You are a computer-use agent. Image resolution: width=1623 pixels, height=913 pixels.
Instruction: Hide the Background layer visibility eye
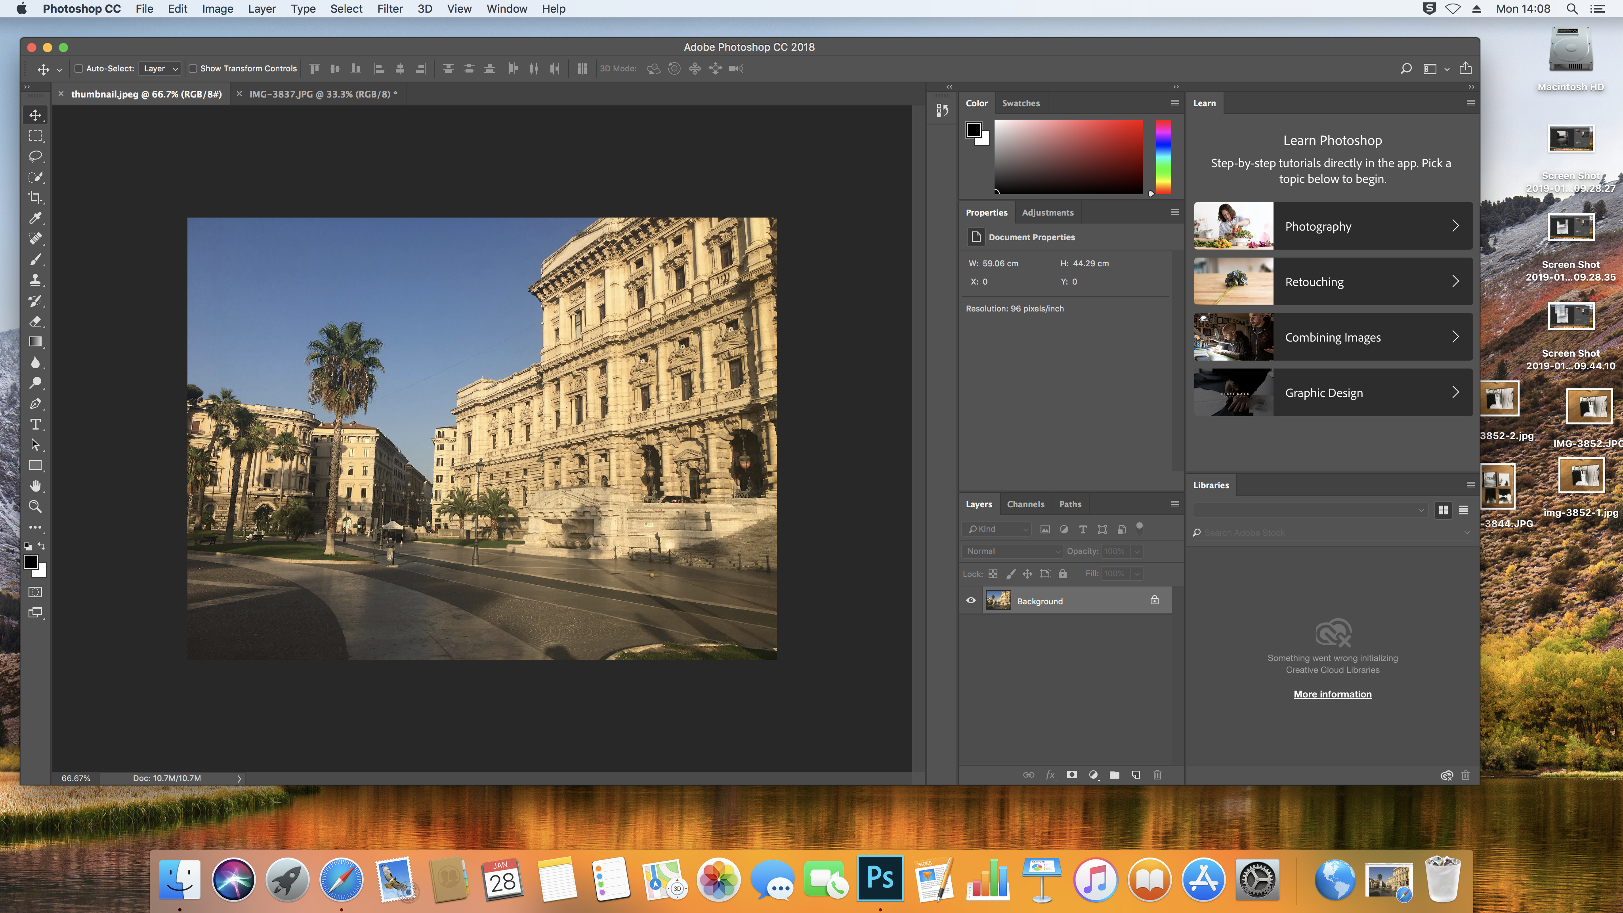(x=971, y=600)
